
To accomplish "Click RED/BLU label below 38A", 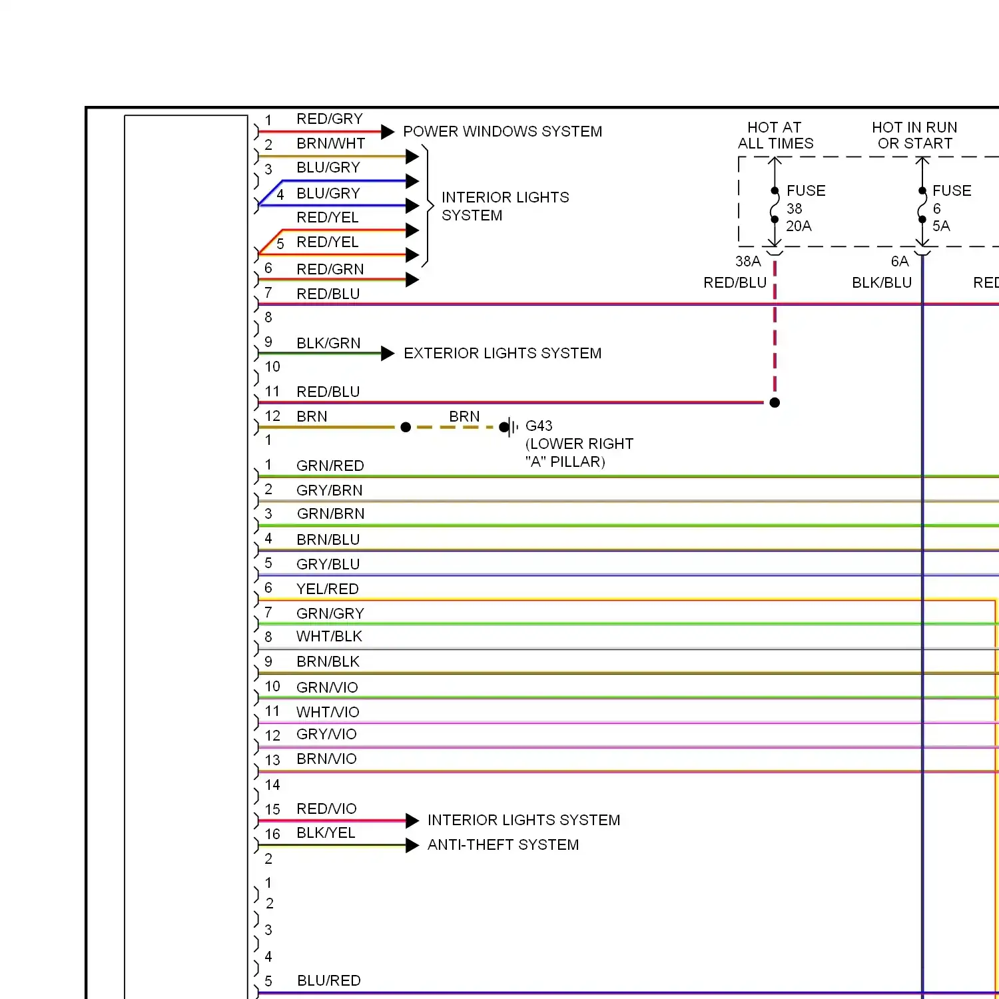I will 735,282.
